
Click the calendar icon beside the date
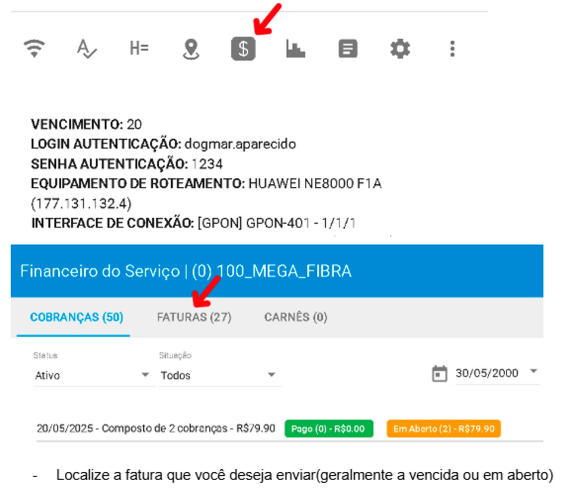439,374
